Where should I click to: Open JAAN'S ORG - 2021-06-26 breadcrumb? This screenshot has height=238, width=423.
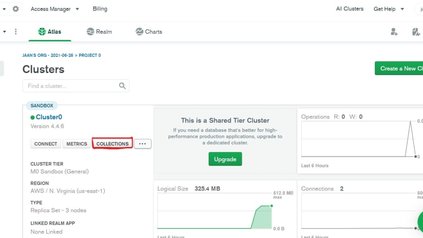[48, 55]
